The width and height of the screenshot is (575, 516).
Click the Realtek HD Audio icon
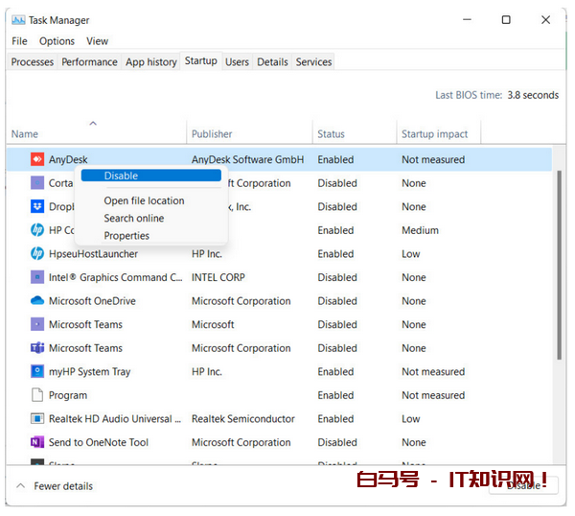coord(37,419)
